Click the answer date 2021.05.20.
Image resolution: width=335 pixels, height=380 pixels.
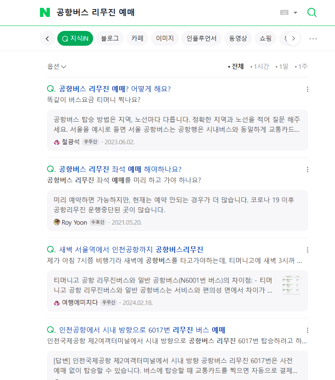pyautogui.click(x=127, y=223)
